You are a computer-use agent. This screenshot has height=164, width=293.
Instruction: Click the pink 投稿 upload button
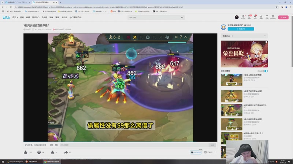pyautogui.click(x=283, y=17)
